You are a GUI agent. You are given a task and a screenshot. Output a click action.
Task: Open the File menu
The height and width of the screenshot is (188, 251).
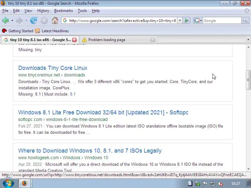[5, 11]
